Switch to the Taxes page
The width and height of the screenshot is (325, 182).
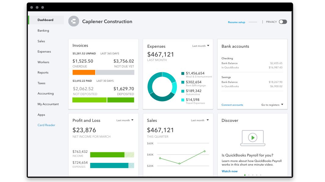[x=42, y=83]
